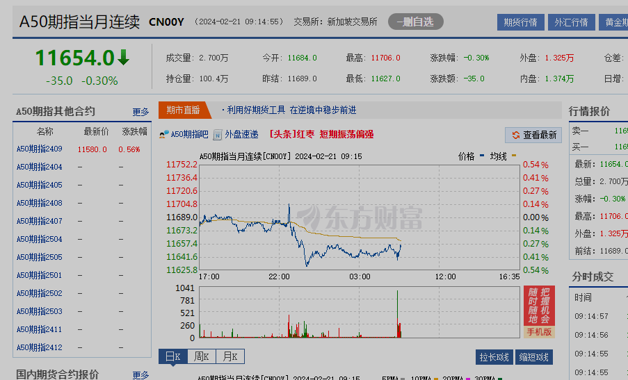Screen dimensions: 628x380
Task: Open contract A50期指2407
Action: (39, 221)
